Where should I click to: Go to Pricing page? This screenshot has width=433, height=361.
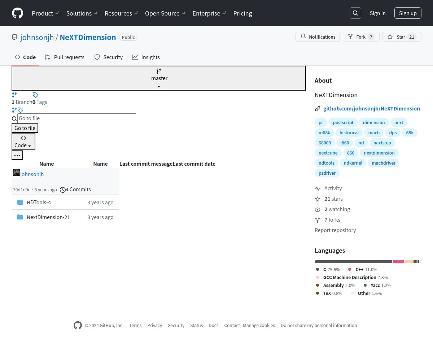[x=242, y=13]
